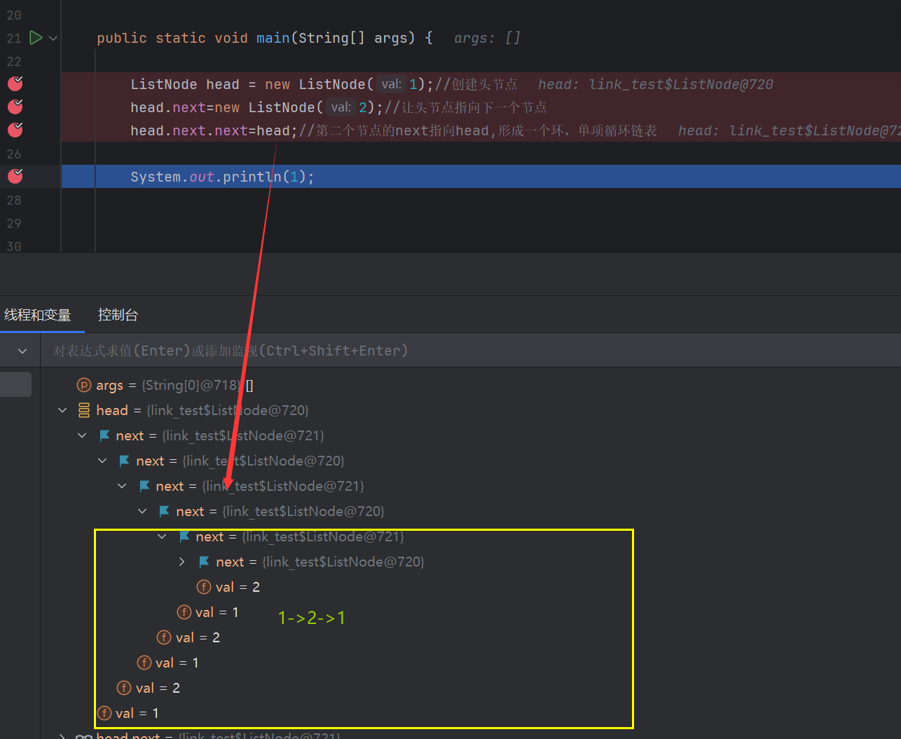The height and width of the screenshot is (739, 901).
Task: Click the flag icon on the collapsed next node
Action: point(205,562)
